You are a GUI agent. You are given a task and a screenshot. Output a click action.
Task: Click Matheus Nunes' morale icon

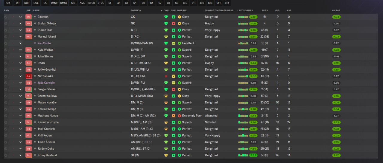(x=180, y=116)
